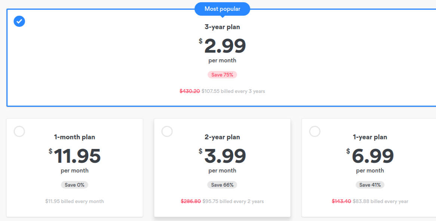This screenshot has width=436, height=221.
Task: Click the $95.75 billed every 2 years text
Action: 233,201
